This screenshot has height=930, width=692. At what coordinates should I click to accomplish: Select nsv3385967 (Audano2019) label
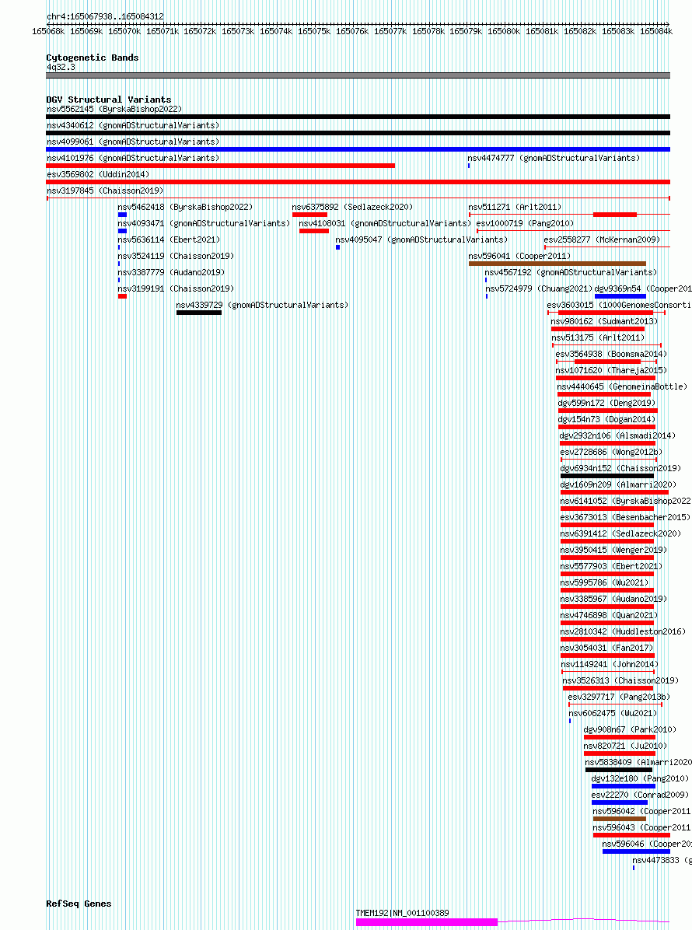pos(613,599)
